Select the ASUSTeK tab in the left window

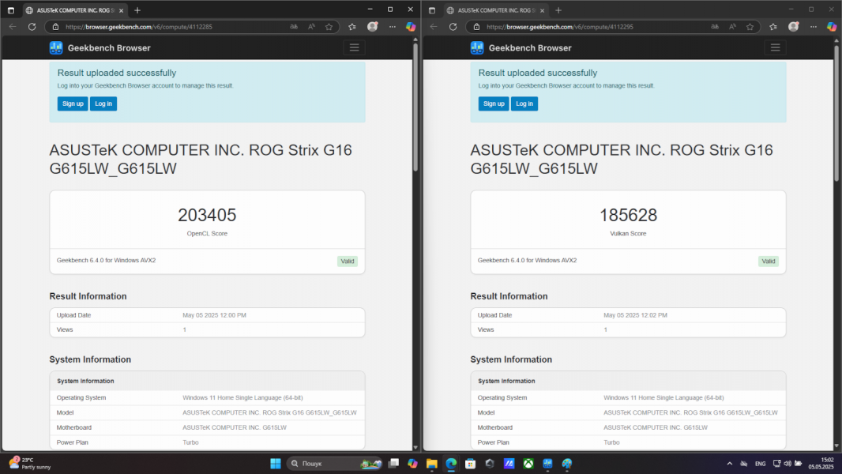tap(74, 10)
